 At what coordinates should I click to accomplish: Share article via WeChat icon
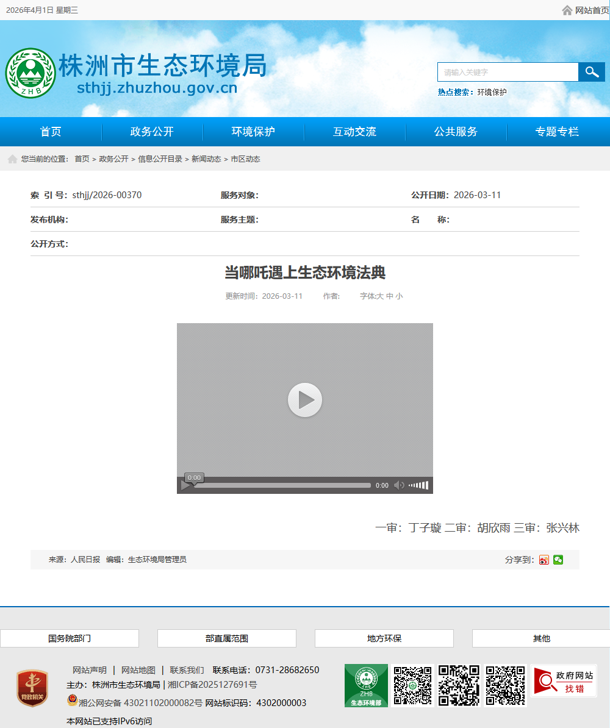(x=558, y=560)
